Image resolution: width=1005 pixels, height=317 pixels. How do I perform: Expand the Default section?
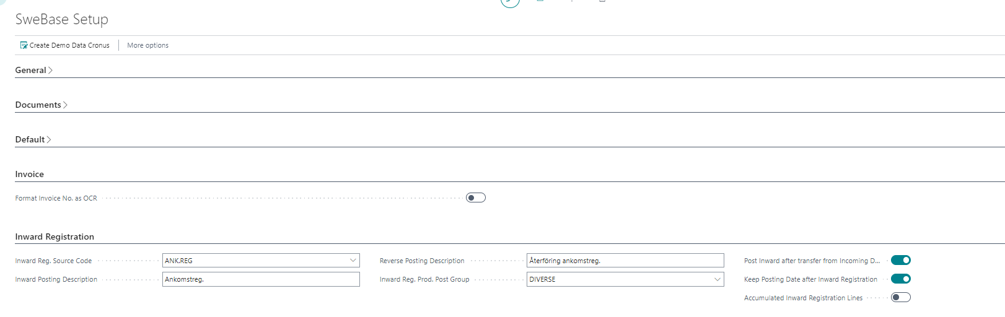(x=33, y=139)
